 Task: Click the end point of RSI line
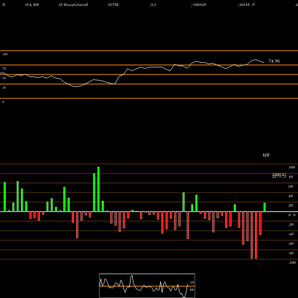tap(264, 63)
